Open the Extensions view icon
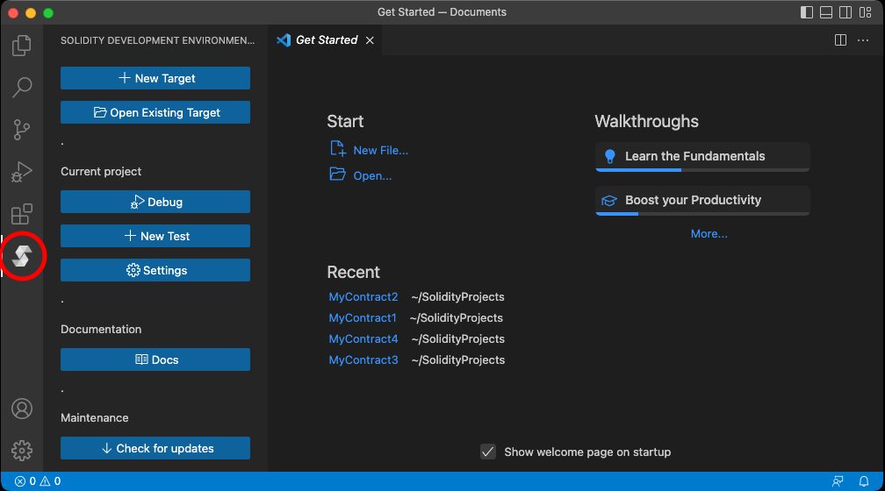 coord(22,215)
